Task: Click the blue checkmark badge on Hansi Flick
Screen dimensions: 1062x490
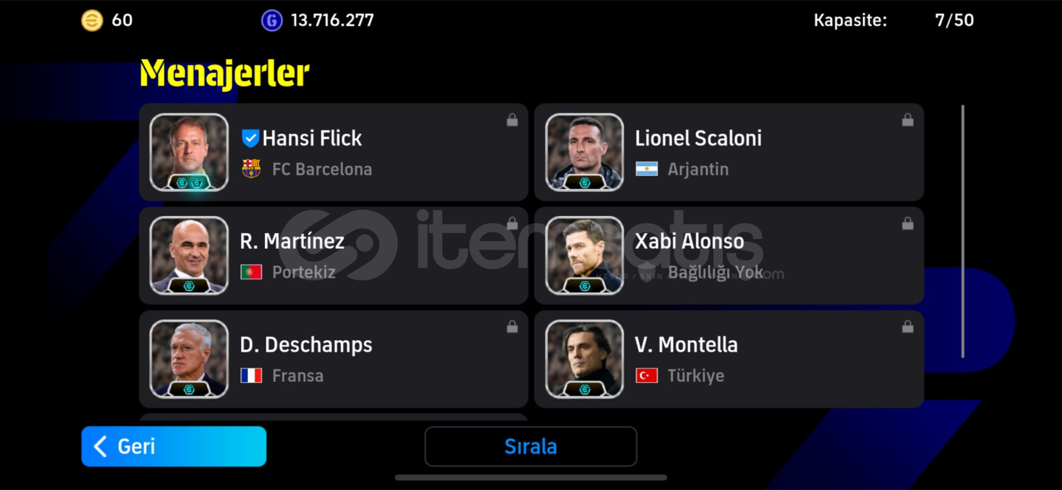Action: pyautogui.click(x=250, y=138)
